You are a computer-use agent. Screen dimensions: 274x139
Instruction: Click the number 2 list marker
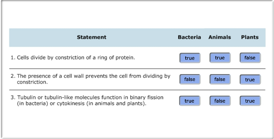point(13,76)
